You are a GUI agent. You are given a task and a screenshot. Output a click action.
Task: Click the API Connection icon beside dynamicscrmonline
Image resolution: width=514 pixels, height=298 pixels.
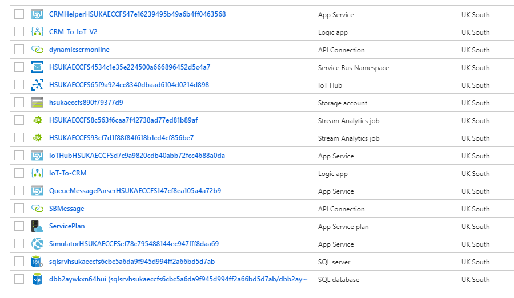37,50
